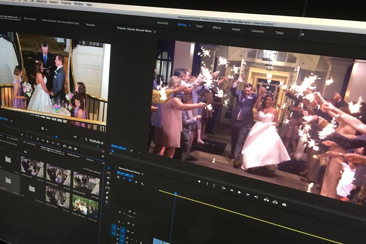Click Insert button in Source monitor
This screenshot has height=244, width=366.
click(65, 146)
